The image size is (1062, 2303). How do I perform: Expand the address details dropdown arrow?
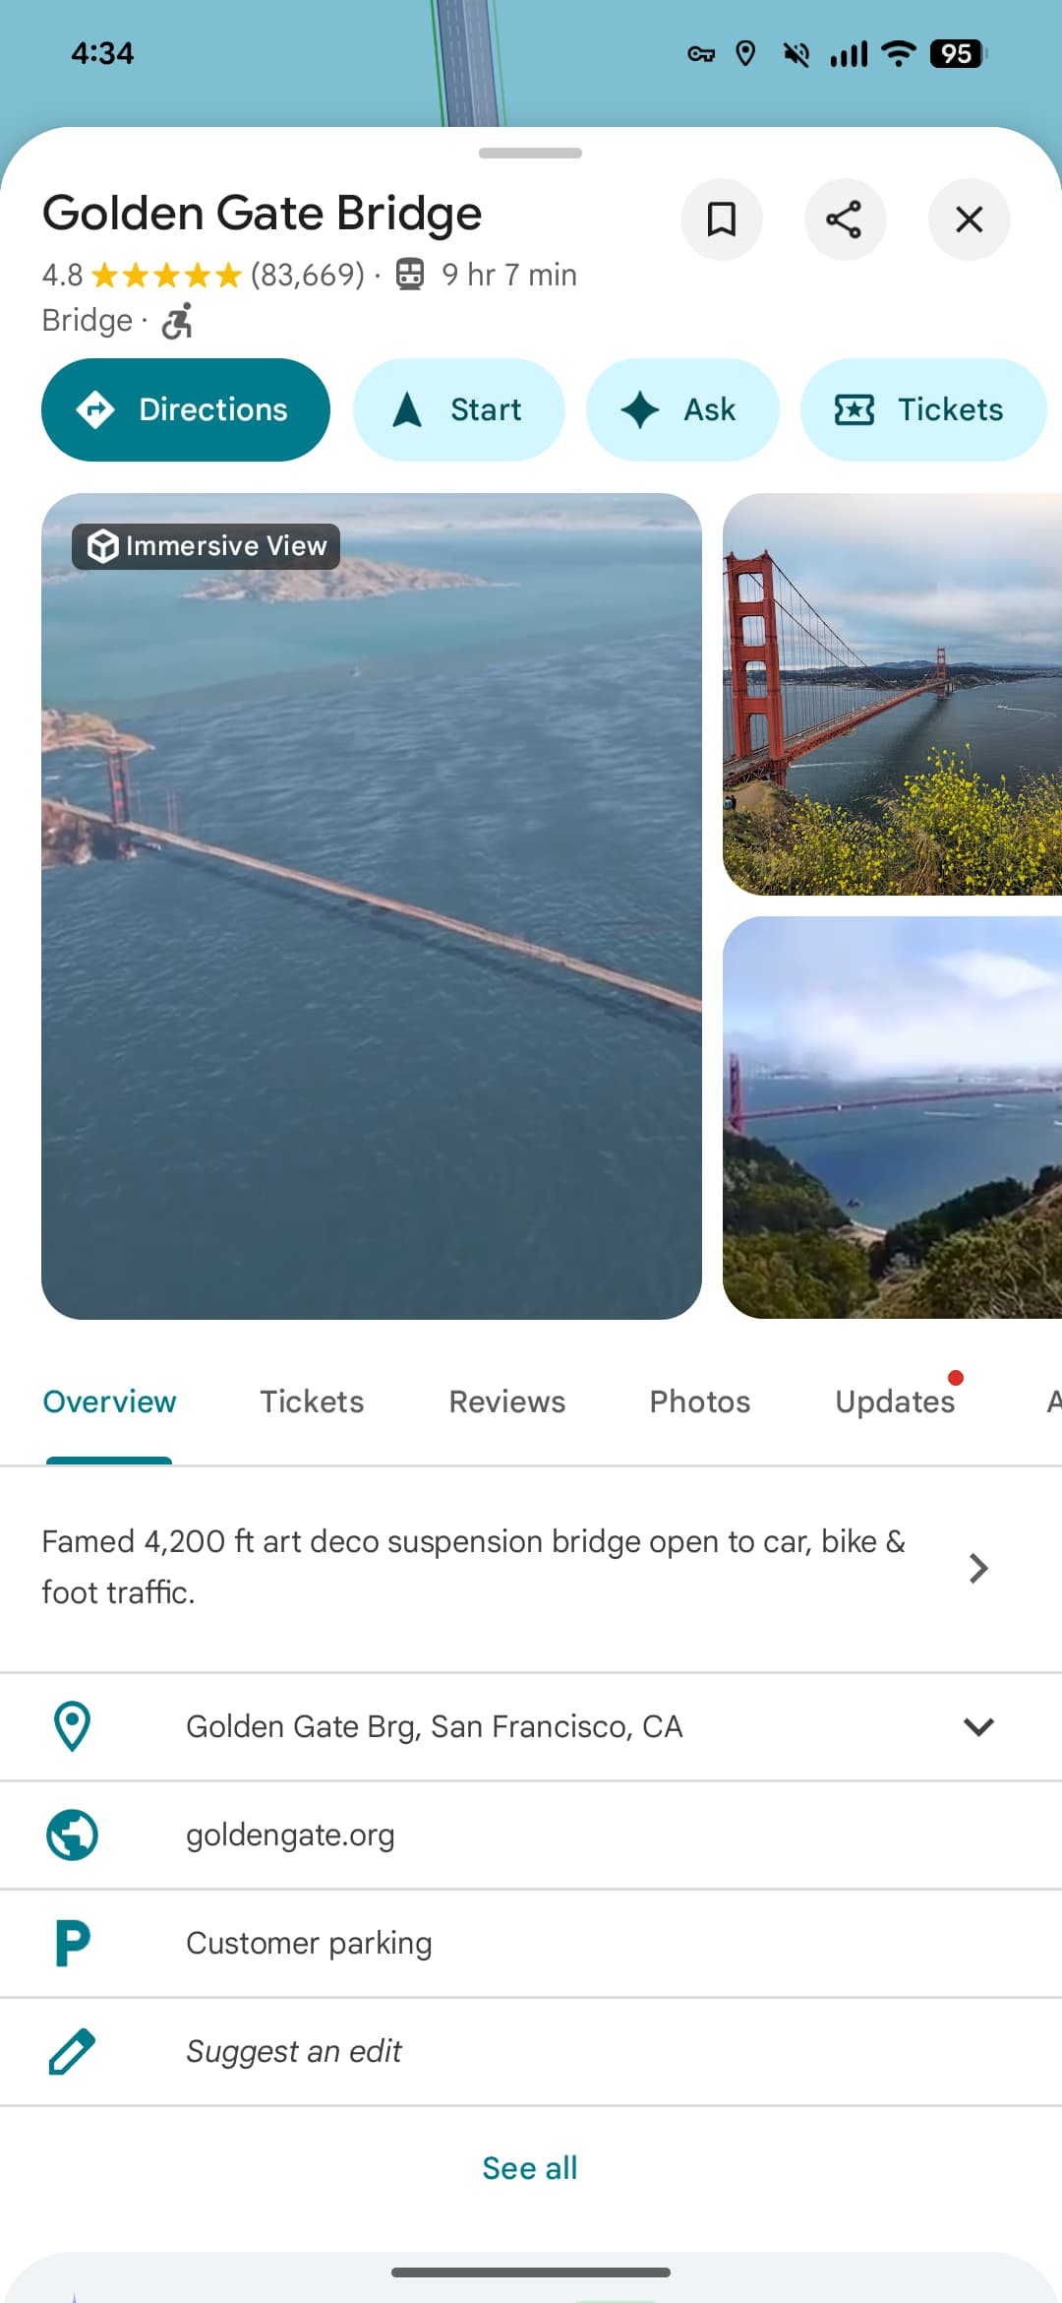(x=978, y=1726)
